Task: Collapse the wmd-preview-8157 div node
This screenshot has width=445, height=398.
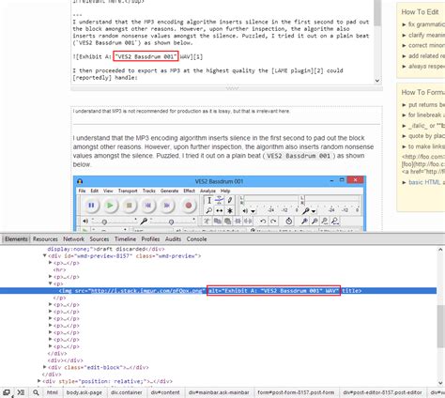Action: [x=44, y=255]
